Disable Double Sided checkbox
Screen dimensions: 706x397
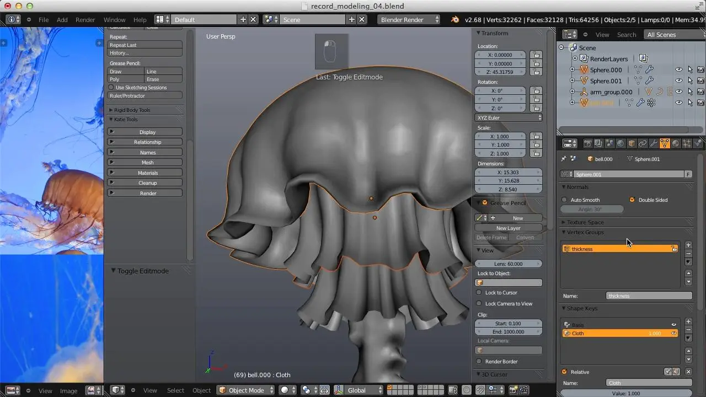point(632,200)
